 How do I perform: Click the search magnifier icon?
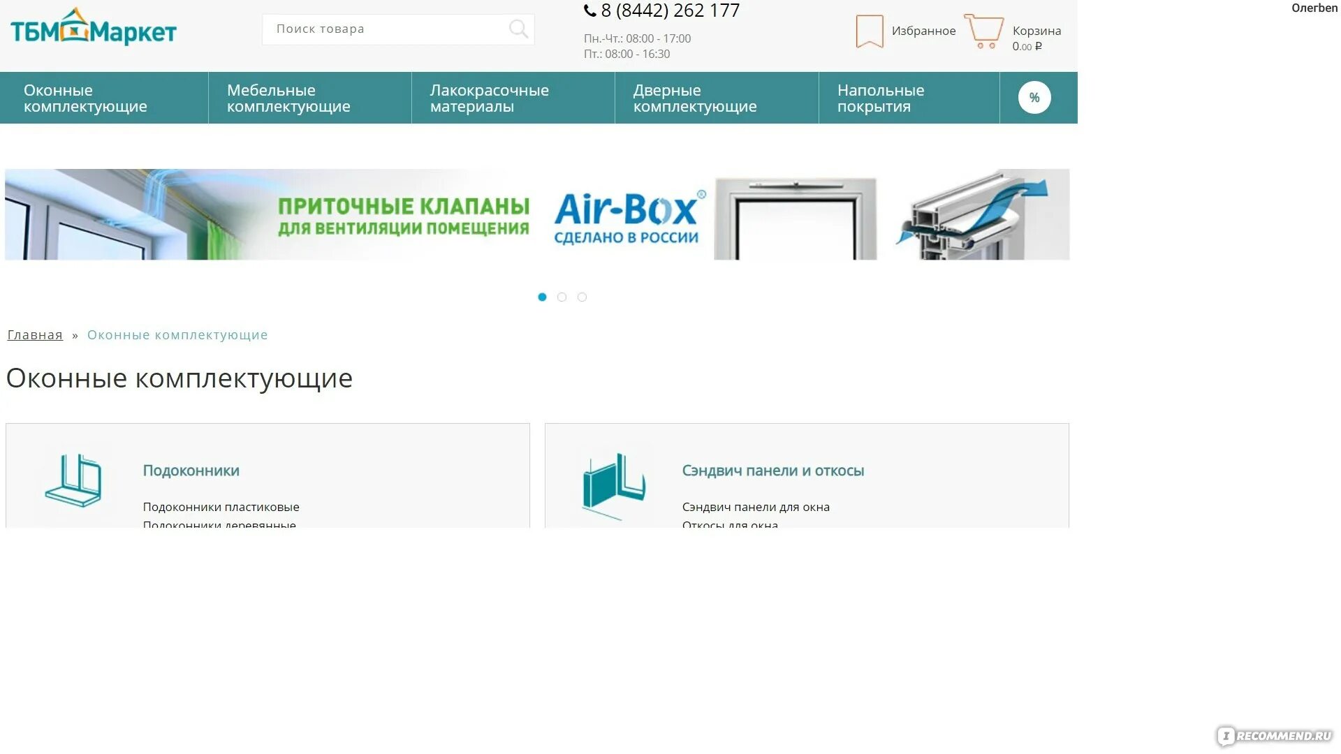[518, 29]
